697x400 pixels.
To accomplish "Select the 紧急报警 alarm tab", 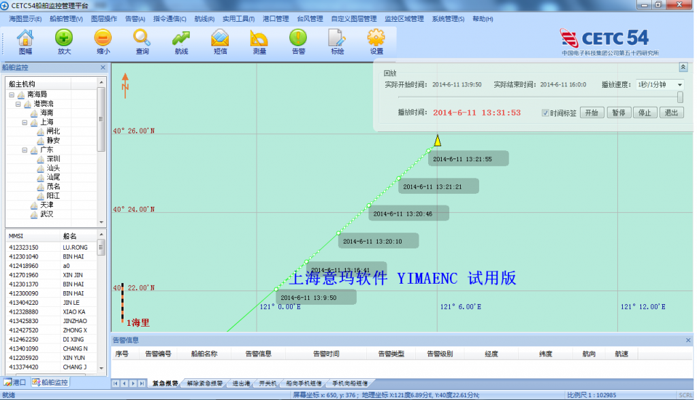I will (165, 383).
